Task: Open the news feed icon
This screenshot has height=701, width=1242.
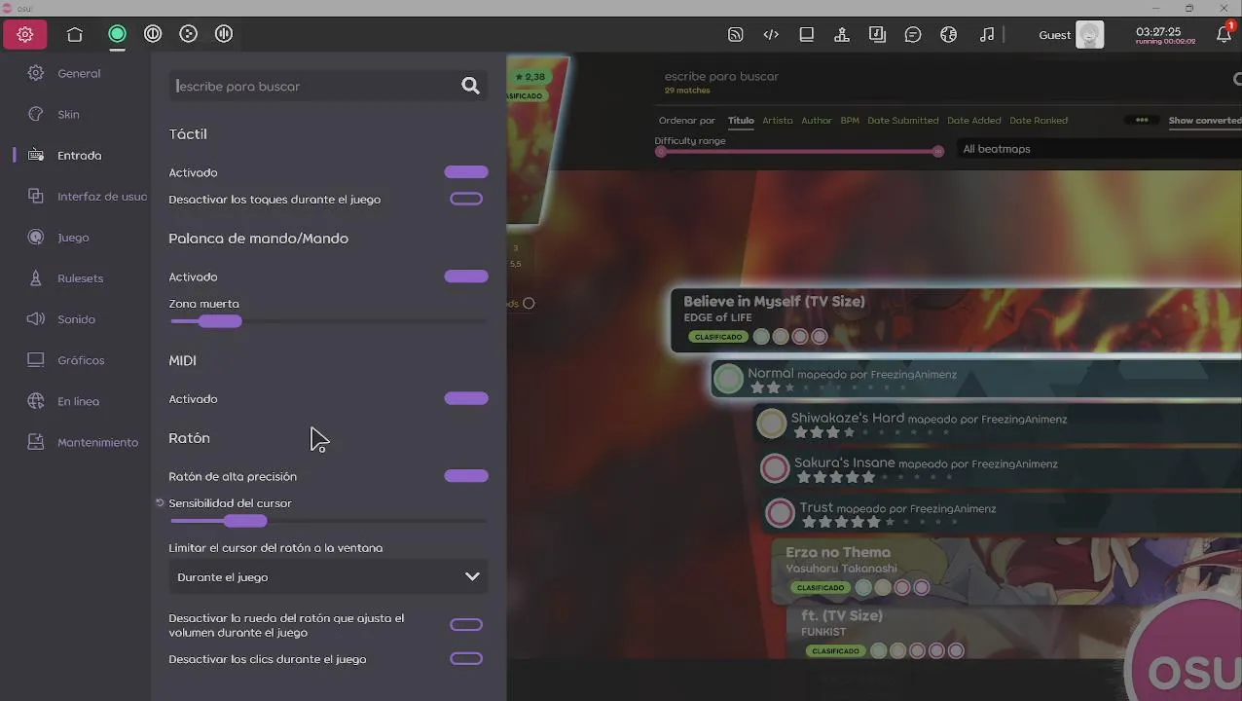Action: [736, 35]
